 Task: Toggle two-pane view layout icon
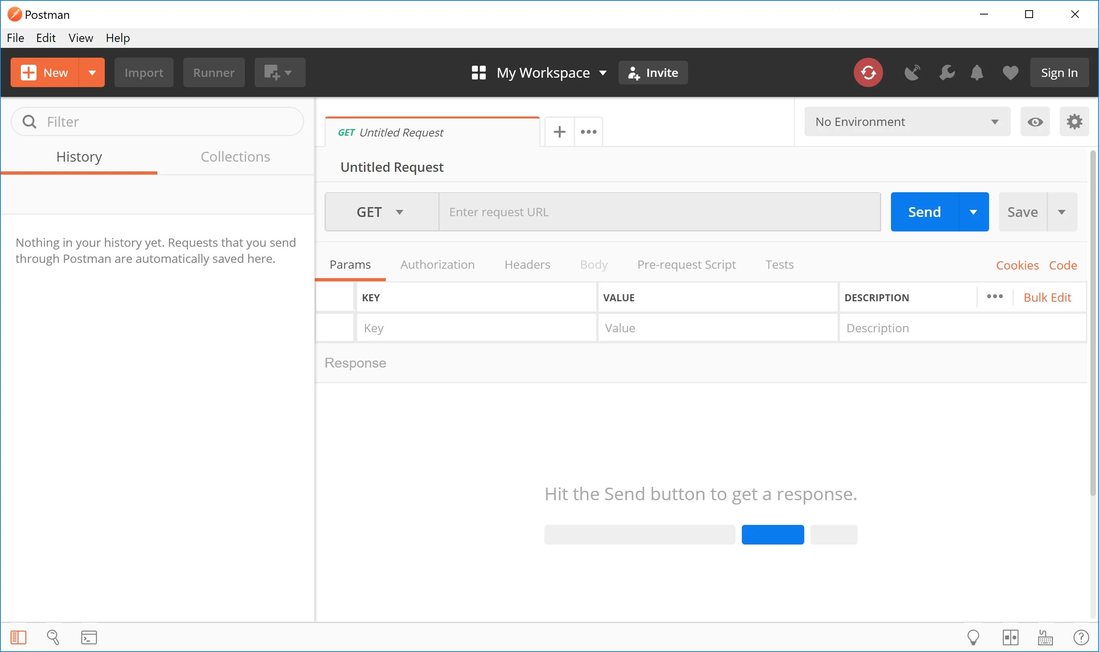(x=1010, y=637)
